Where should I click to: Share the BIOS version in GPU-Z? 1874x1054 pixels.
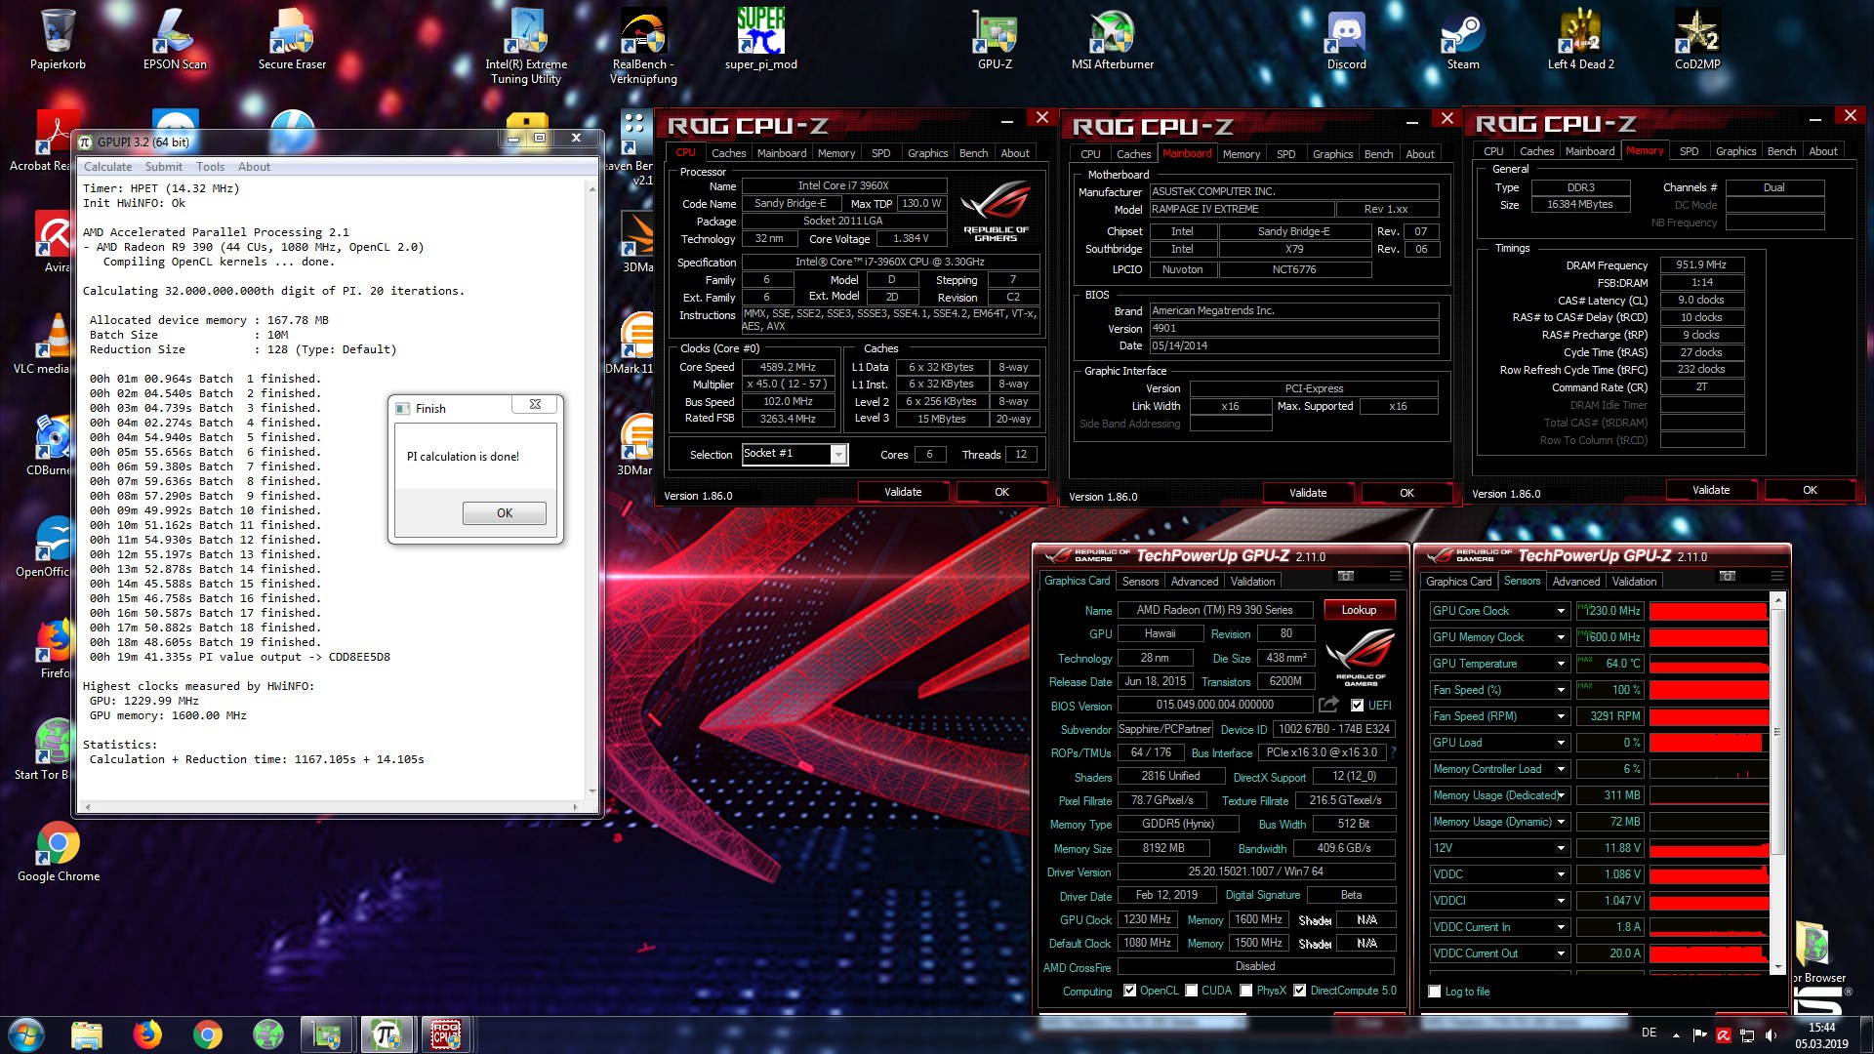coord(1328,705)
